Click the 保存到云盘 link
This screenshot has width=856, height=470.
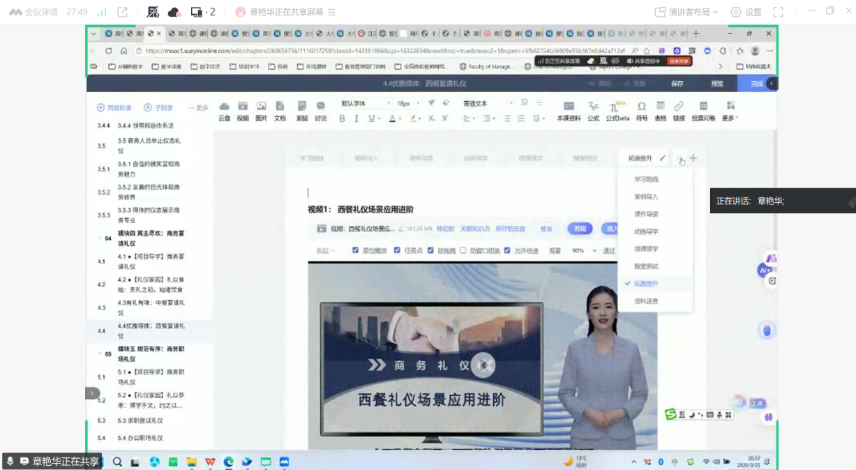[x=511, y=229]
